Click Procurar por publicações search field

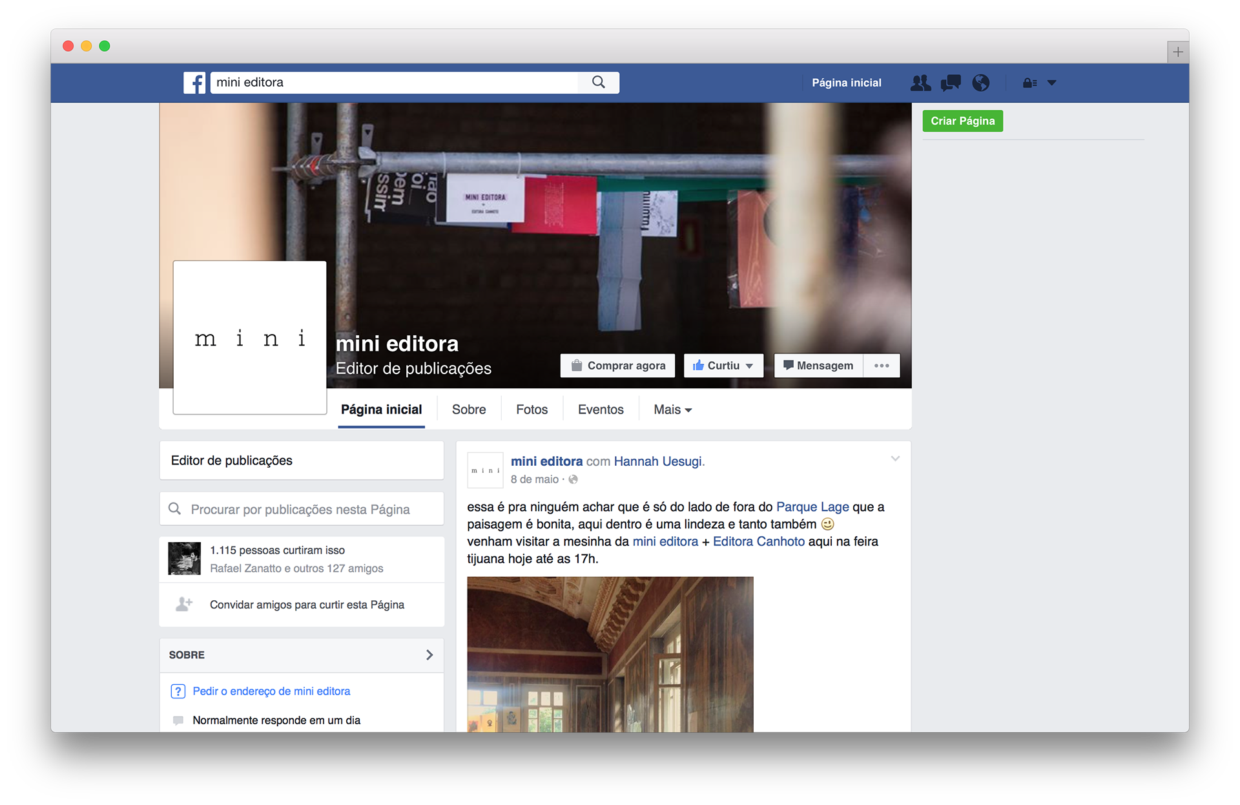click(x=302, y=509)
